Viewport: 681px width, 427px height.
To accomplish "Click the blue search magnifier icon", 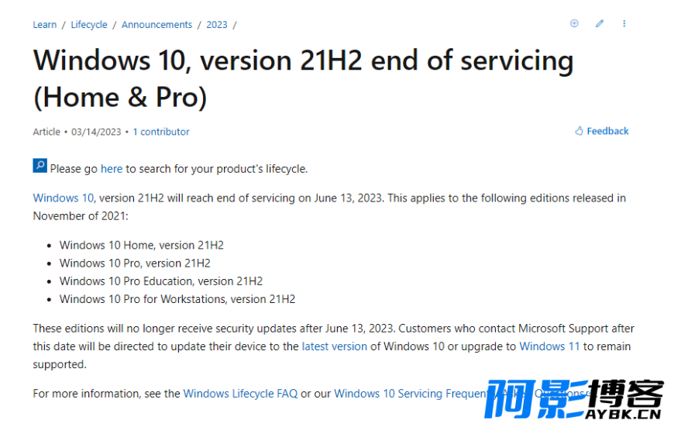I will 40,166.
